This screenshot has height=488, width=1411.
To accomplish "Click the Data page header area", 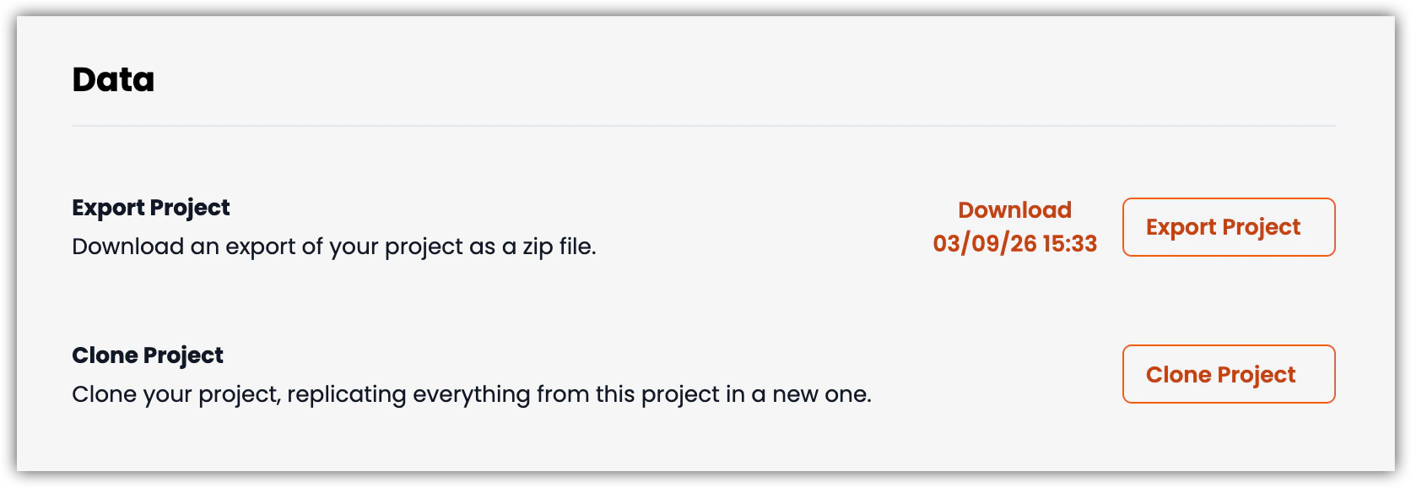I will tap(113, 79).
